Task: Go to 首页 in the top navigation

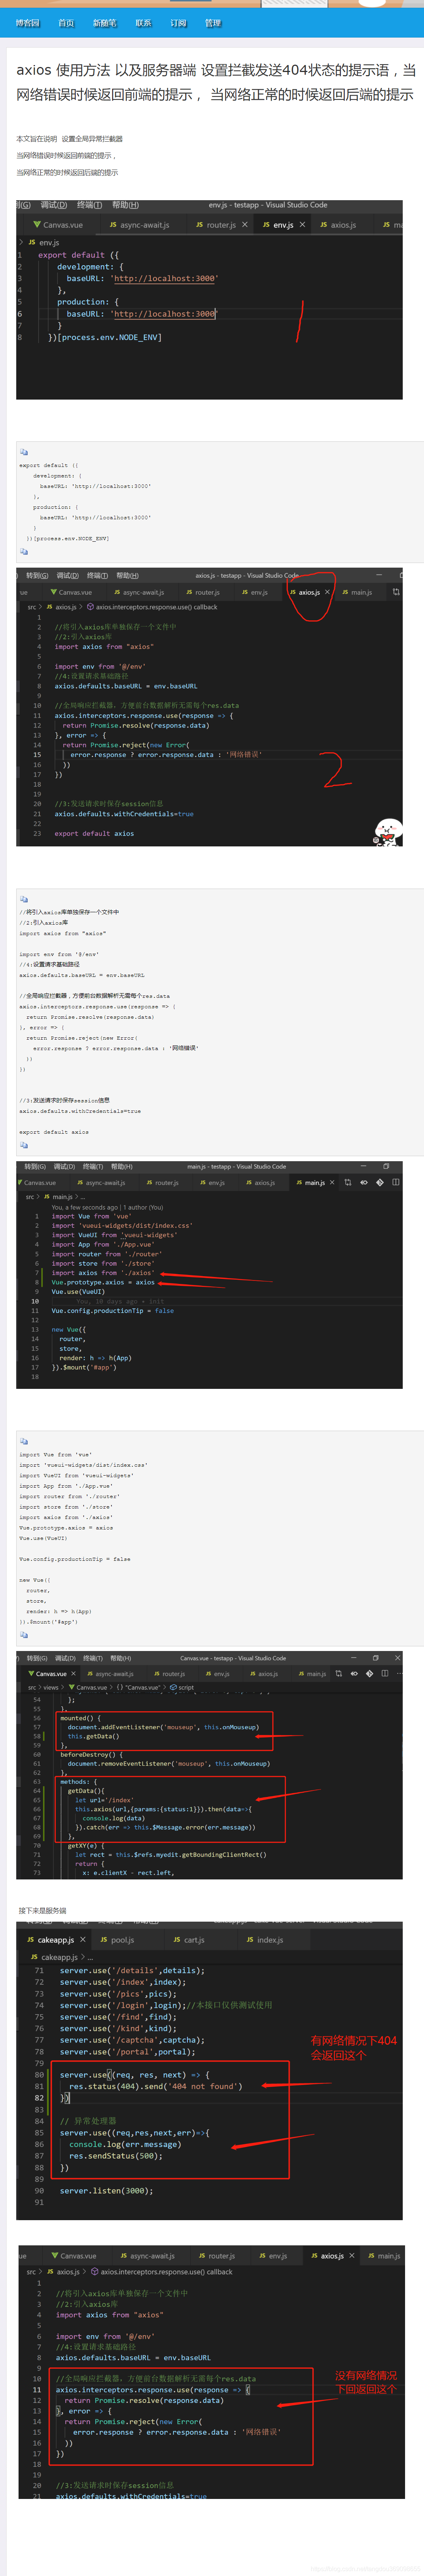Action: [66, 23]
